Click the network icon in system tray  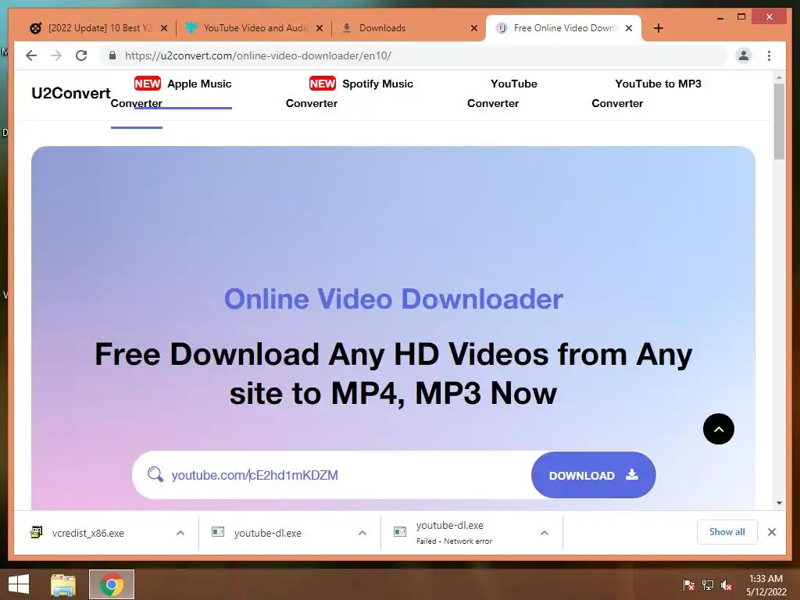708,585
